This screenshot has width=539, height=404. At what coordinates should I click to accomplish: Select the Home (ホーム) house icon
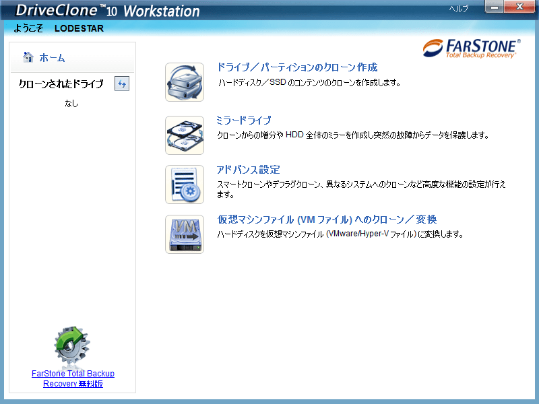(x=28, y=58)
